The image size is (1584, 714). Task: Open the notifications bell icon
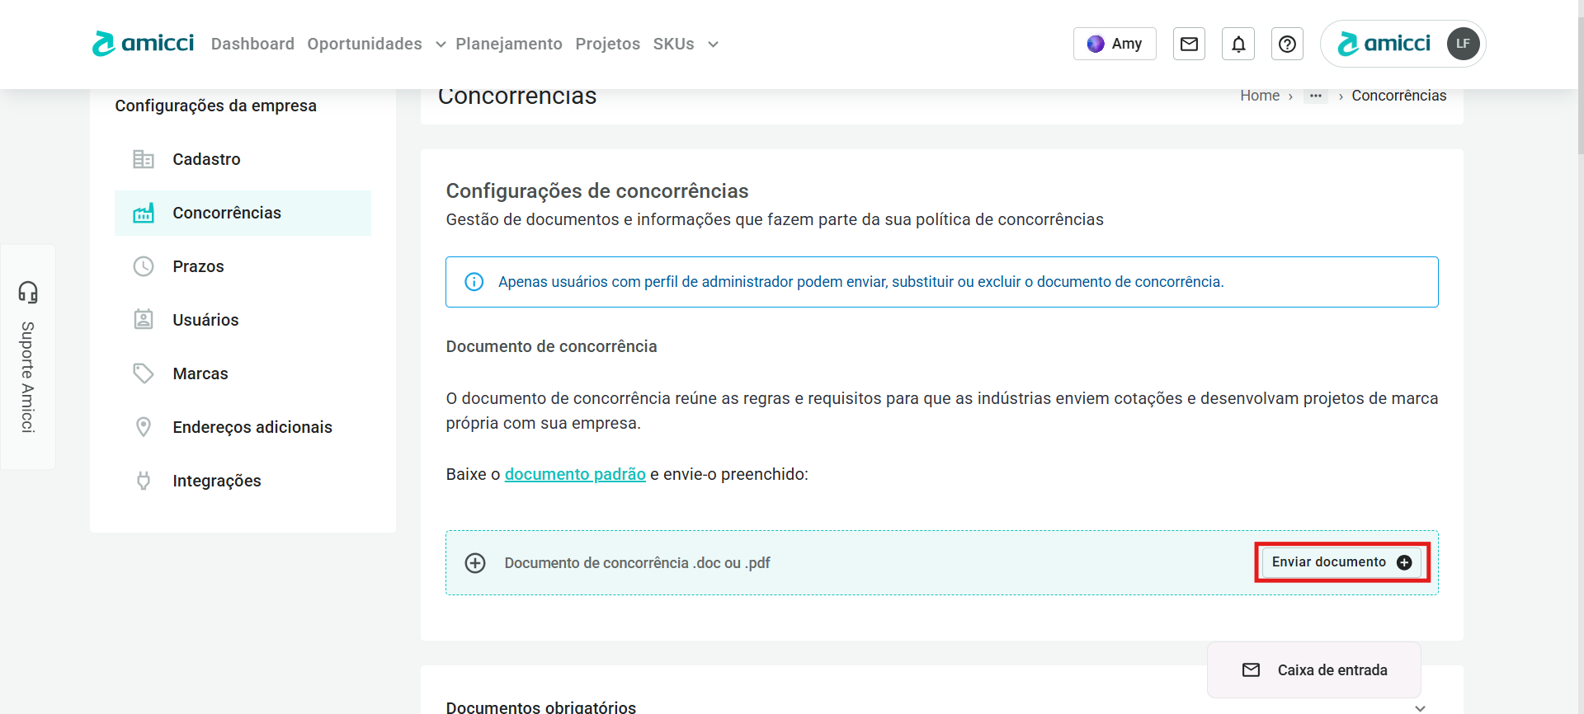click(x=1238, y=44)
